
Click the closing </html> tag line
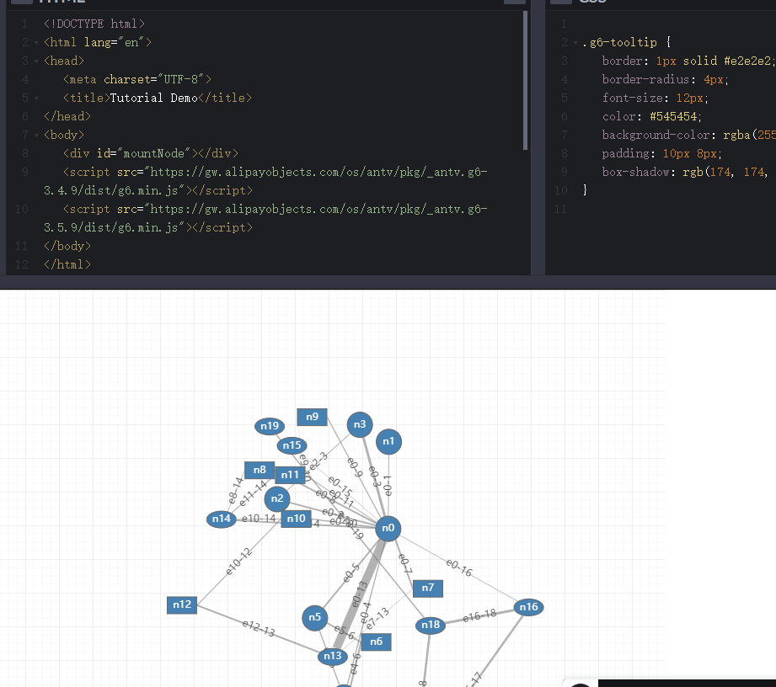tap(67, 264)
